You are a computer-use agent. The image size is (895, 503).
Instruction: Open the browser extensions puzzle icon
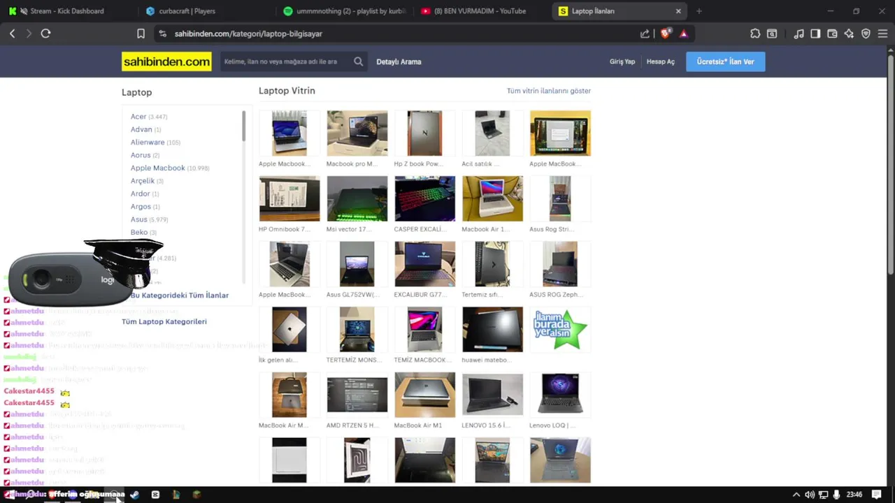(755, 34)
